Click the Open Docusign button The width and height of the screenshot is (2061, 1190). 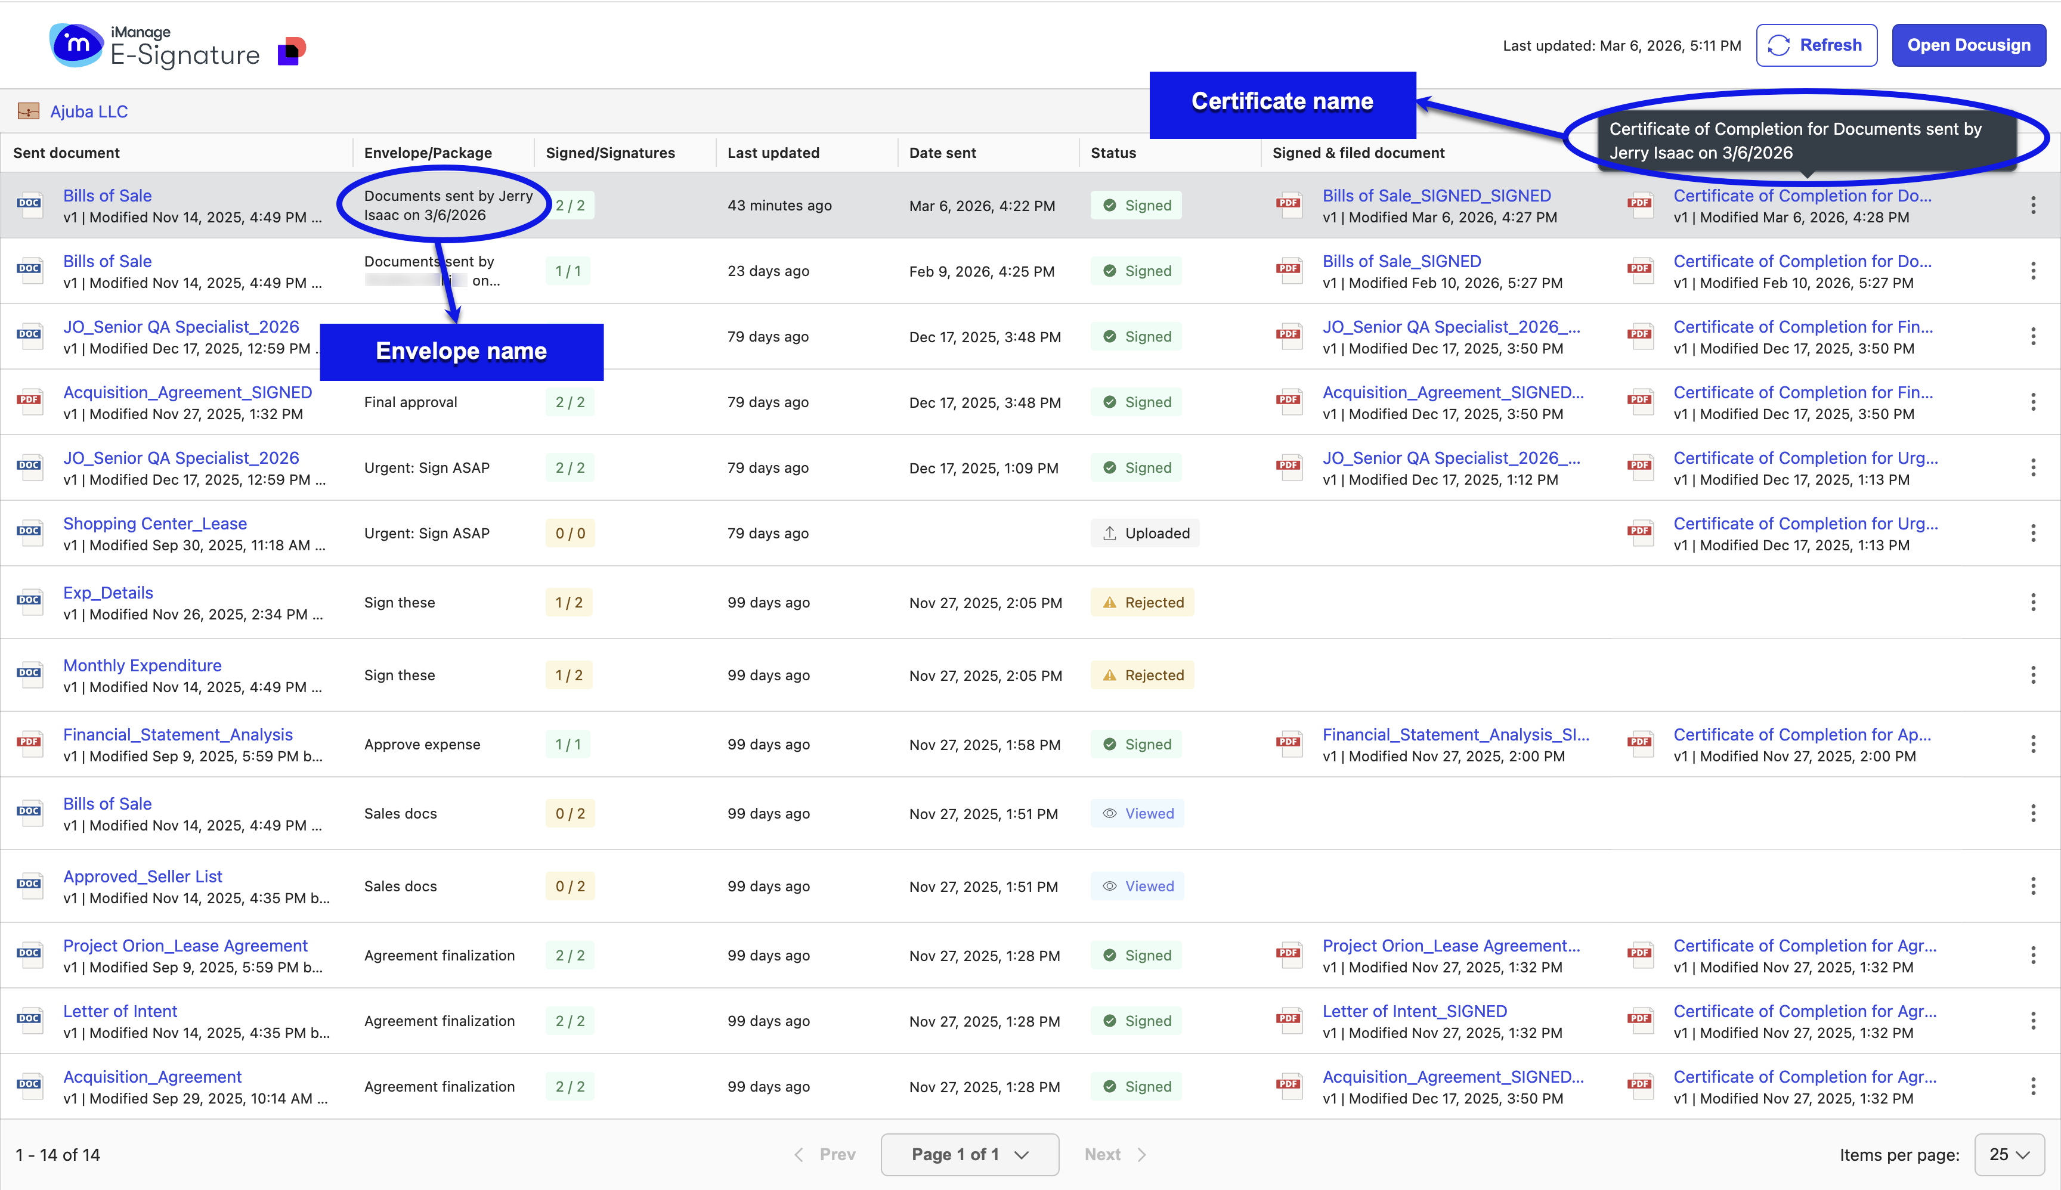click(1968, 45)
